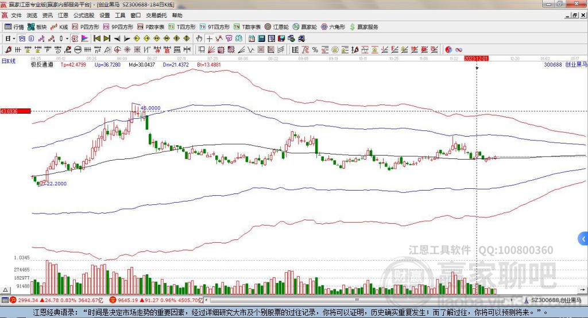Jump to first bar icon
The width and height of the screenshot is (588, 318).
96,38
